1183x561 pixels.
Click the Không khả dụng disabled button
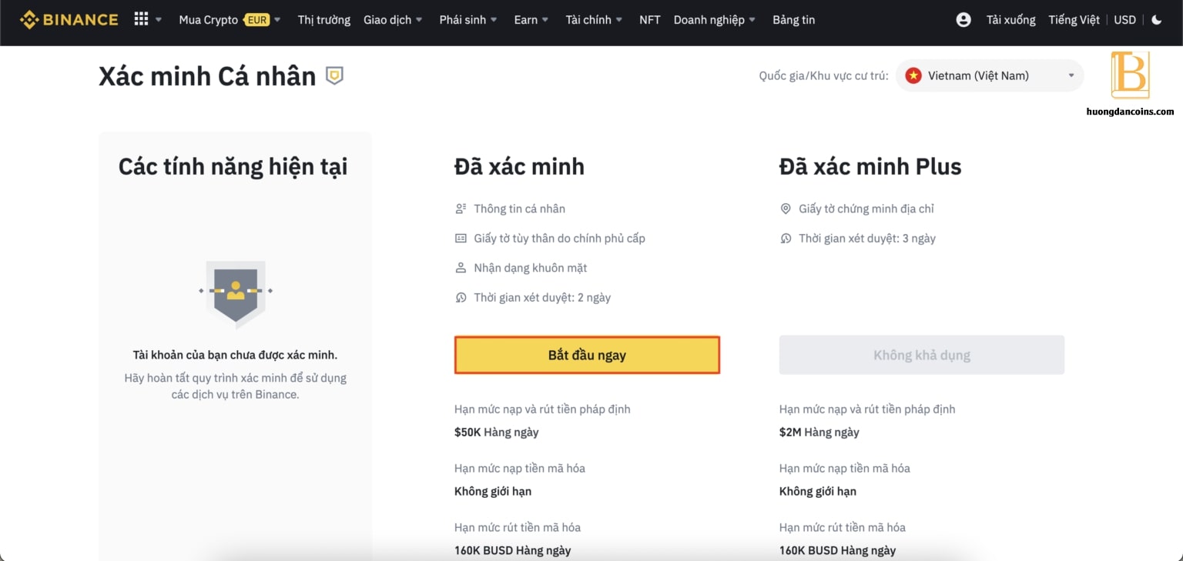click(922, 355)
